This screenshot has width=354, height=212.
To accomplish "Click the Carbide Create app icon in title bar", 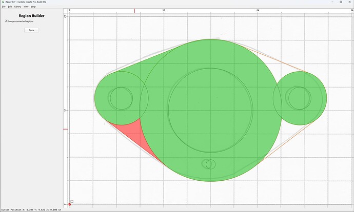I will [x=3, y=2].
